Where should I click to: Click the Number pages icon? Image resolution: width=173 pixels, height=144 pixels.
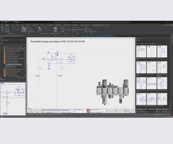point(28,30)
